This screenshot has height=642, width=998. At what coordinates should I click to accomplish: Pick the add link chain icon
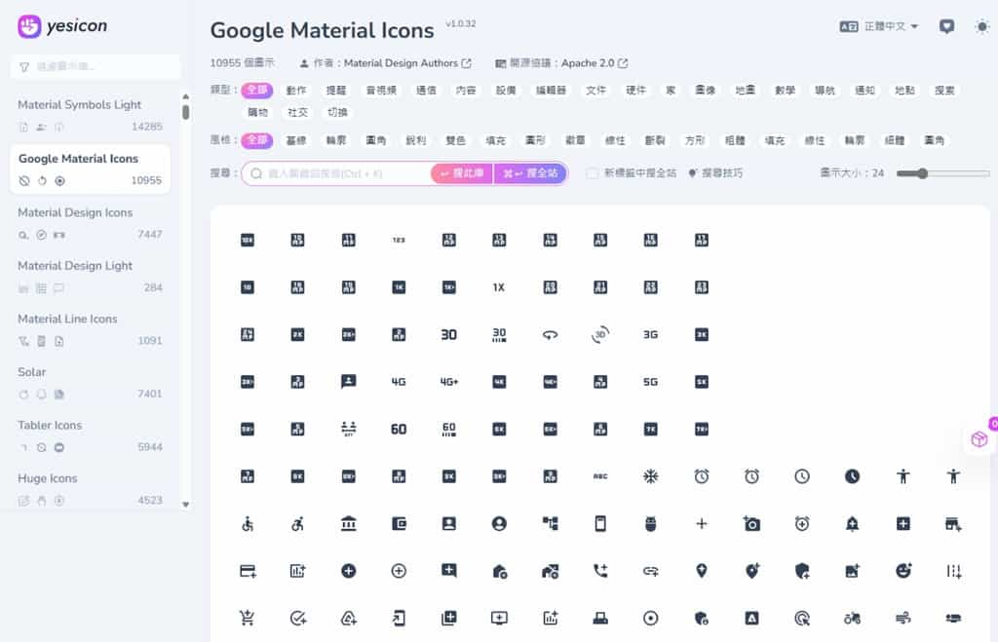click(650, 571)
